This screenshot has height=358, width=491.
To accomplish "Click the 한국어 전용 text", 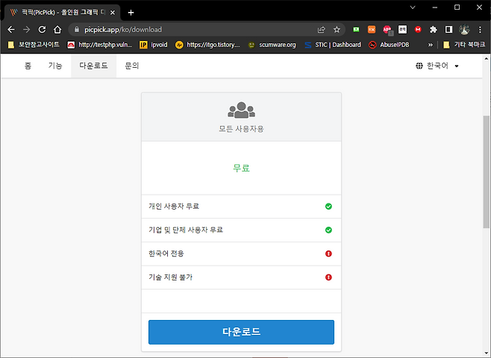I will pyautogui.click(x=166, y=254).
